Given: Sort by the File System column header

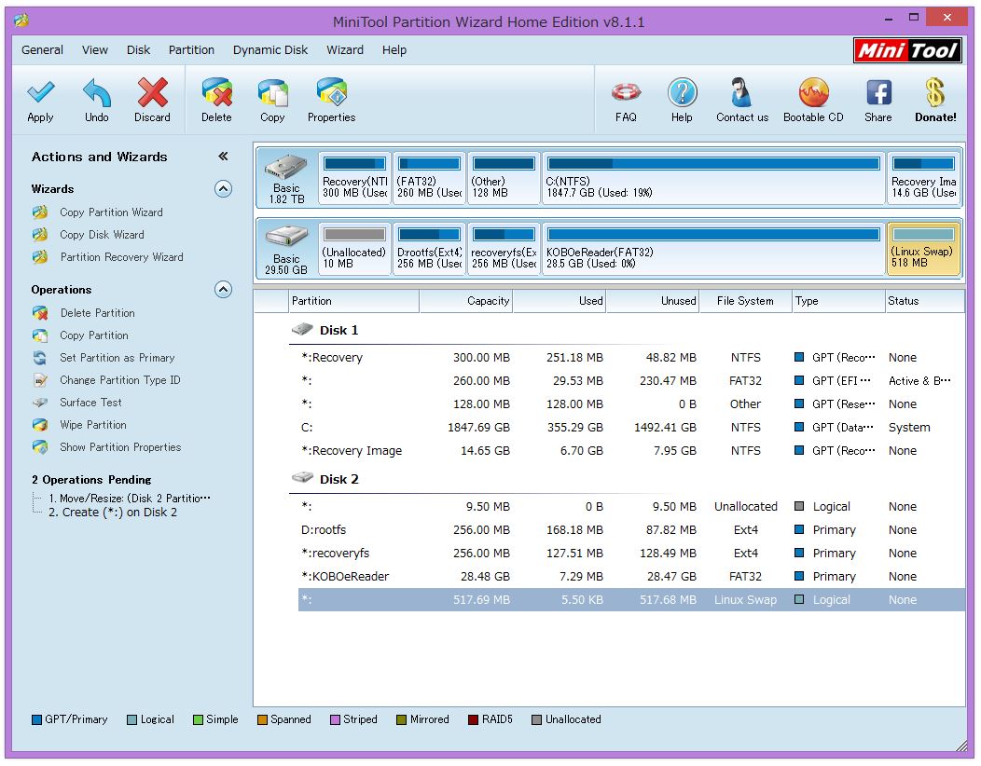Looking at the screenshot, I should pos(745,301).
